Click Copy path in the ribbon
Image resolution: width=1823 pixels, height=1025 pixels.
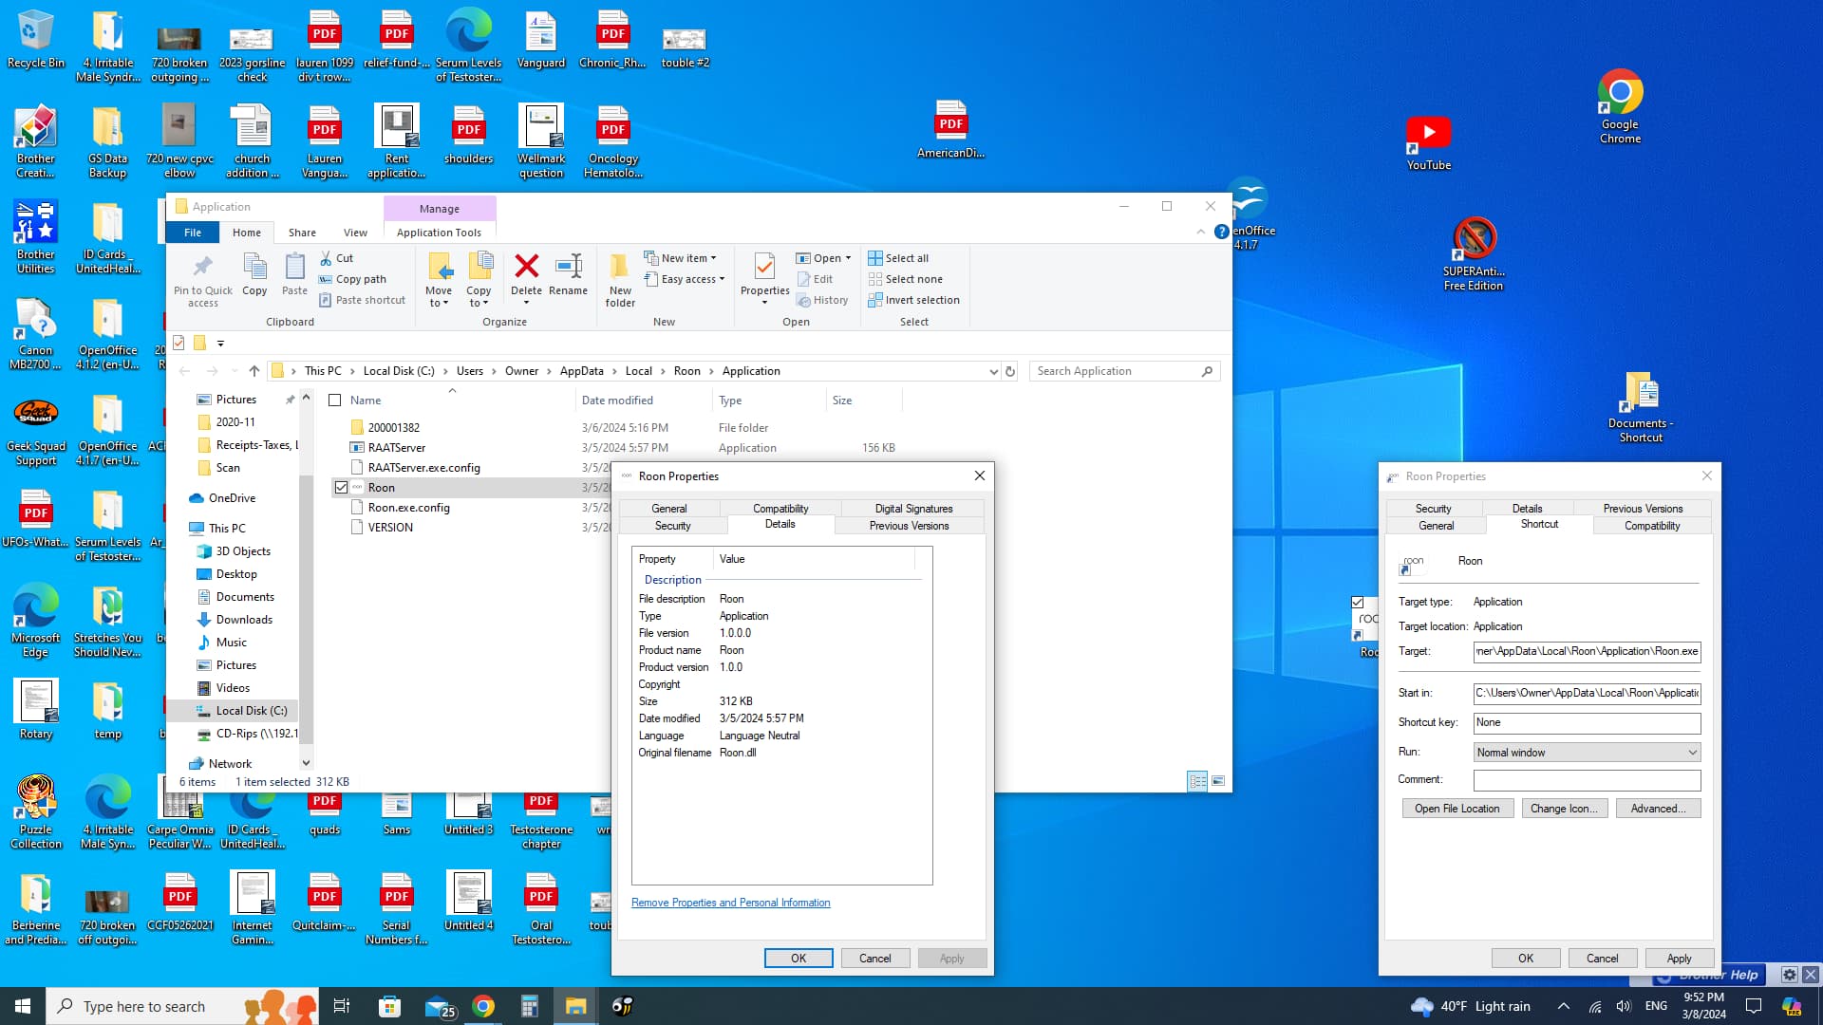click(352, 279)
